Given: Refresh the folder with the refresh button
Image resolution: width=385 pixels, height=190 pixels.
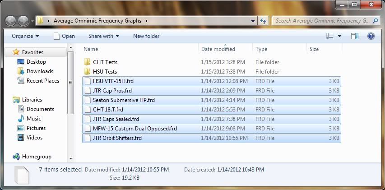Looking at the screenshot, I should tap(263, 21).
